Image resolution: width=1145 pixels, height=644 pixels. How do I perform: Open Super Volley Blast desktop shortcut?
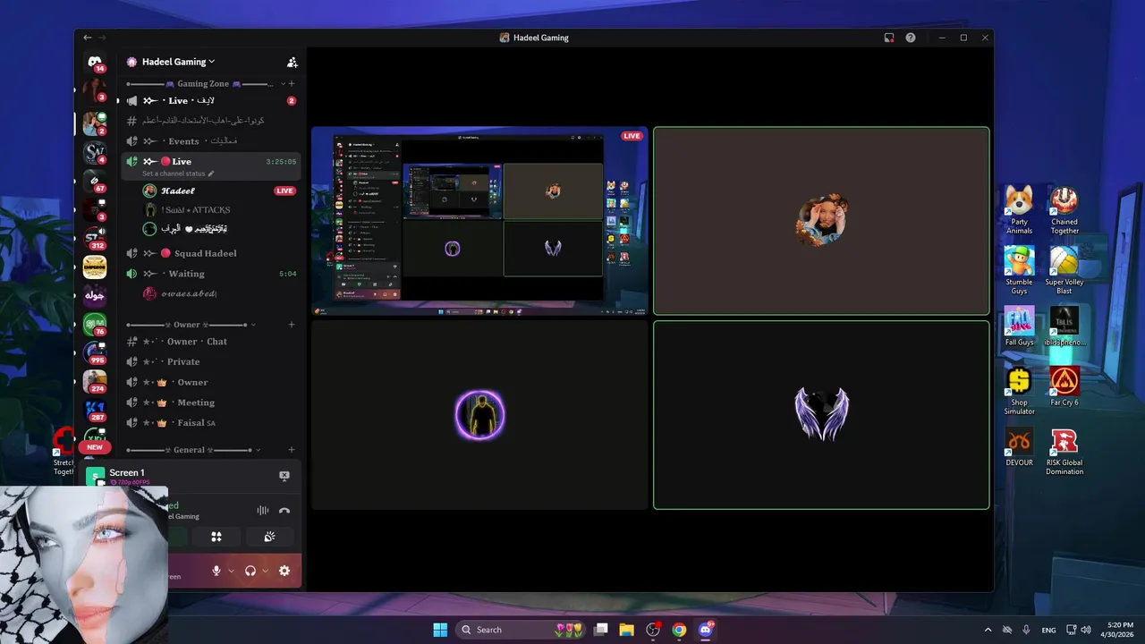coord(1064,270)
